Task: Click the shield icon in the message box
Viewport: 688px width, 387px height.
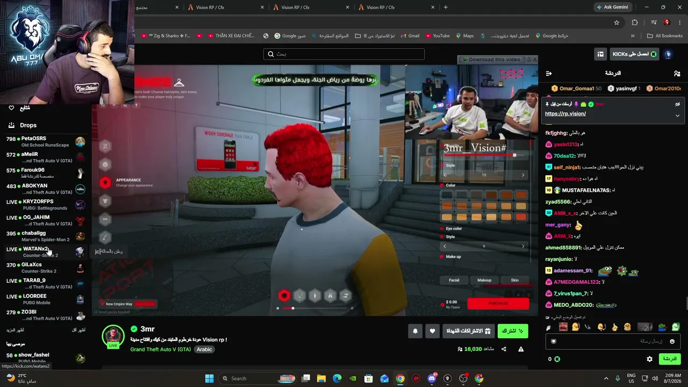Action: point(554,341)
